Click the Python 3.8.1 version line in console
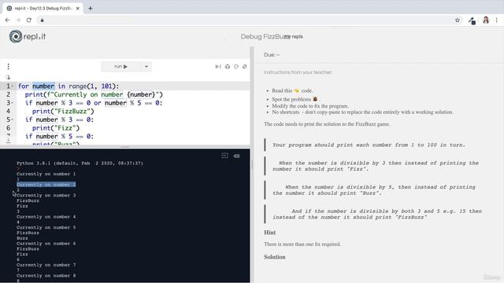The height and width of the screenshot is (283, 504). 80,164
